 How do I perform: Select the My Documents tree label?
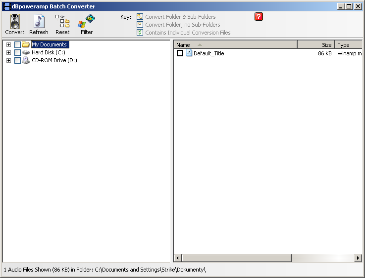click(x=50, y=44)
